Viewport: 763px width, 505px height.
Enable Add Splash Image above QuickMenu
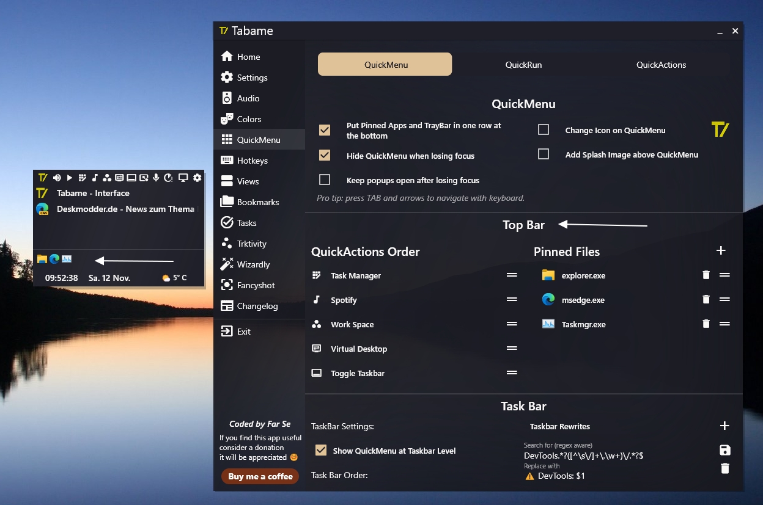point(544,154)
